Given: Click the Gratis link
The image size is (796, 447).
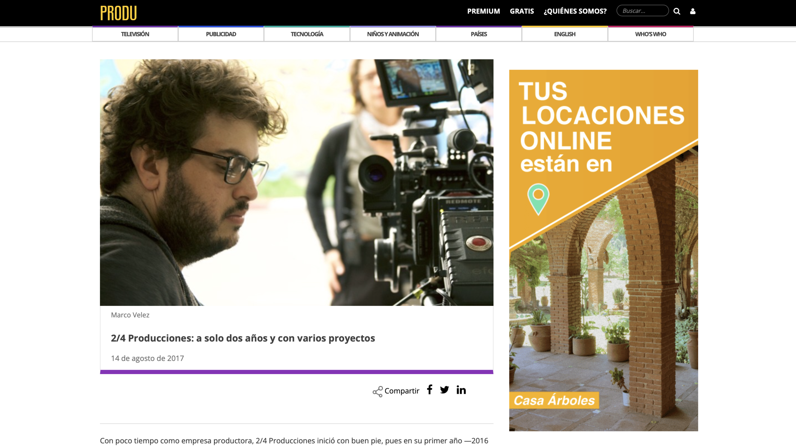Looking at the screenshot, I should coord(522,11).
